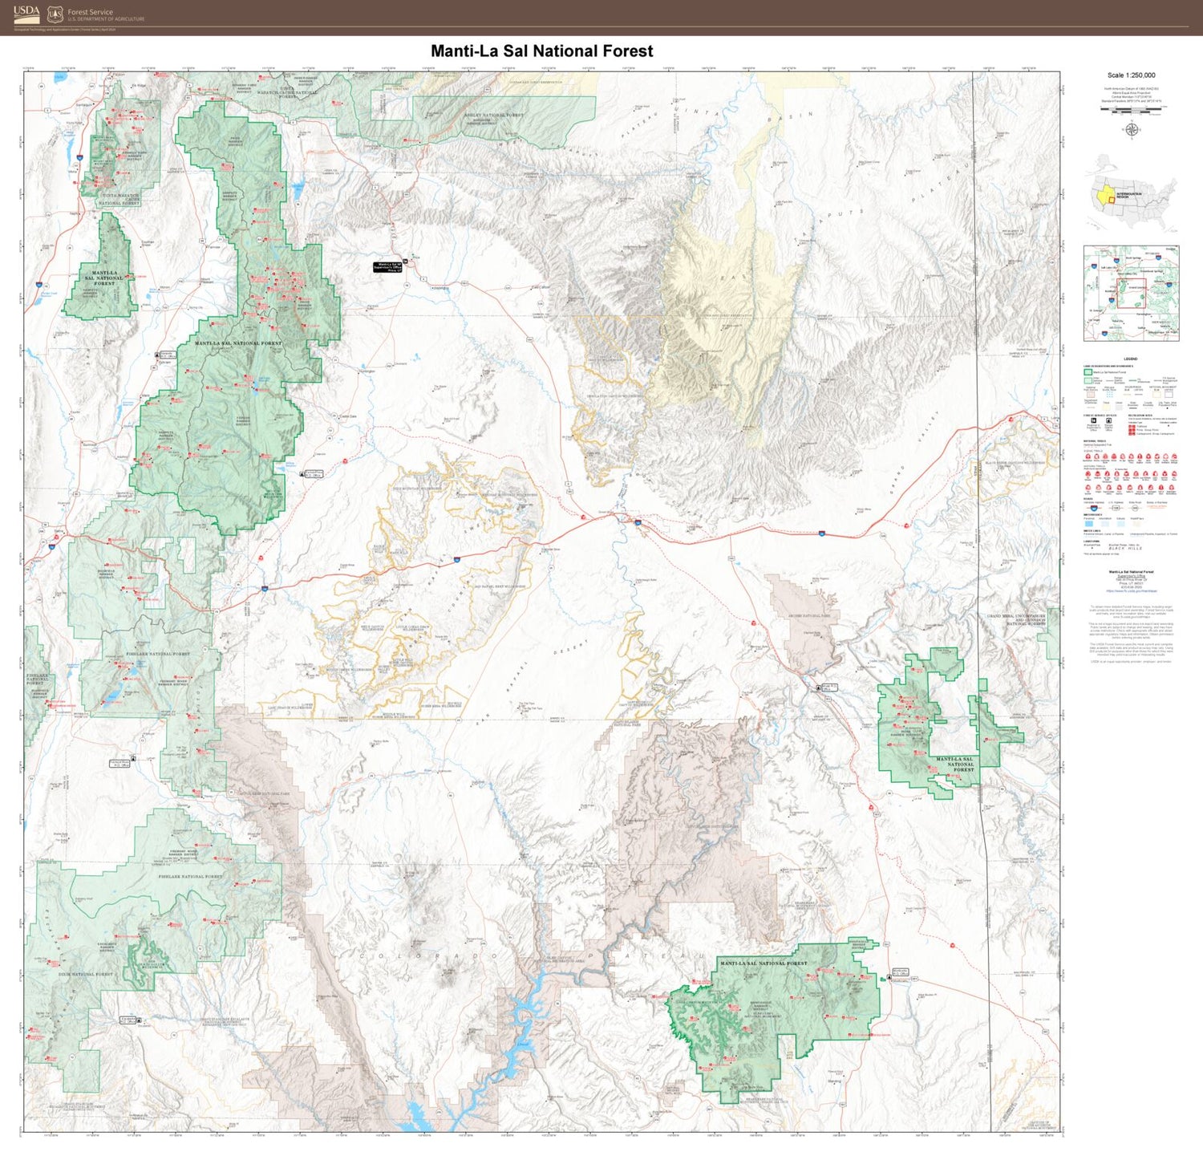Click the 'Scale 1:250,000' text

1131,75
